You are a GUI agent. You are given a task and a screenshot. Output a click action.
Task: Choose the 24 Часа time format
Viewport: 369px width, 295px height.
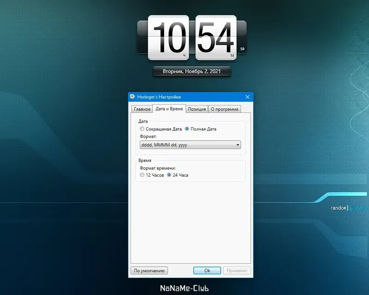tap(169, 175)
